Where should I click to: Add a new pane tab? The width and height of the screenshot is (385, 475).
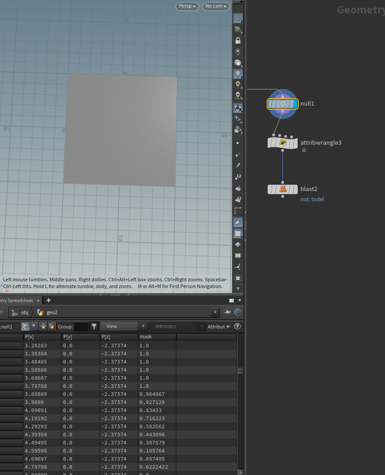49,300
